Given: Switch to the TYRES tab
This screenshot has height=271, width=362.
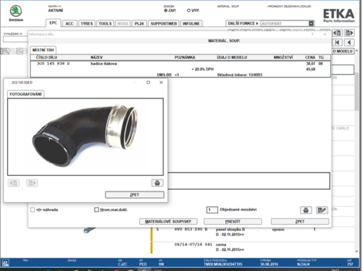Looking at the screenshot, I should point(87,24).
